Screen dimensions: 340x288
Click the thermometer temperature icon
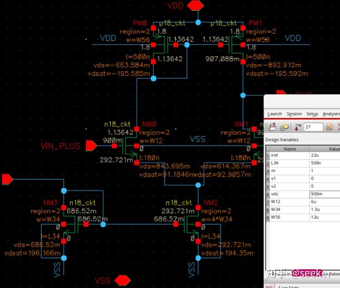298,127
